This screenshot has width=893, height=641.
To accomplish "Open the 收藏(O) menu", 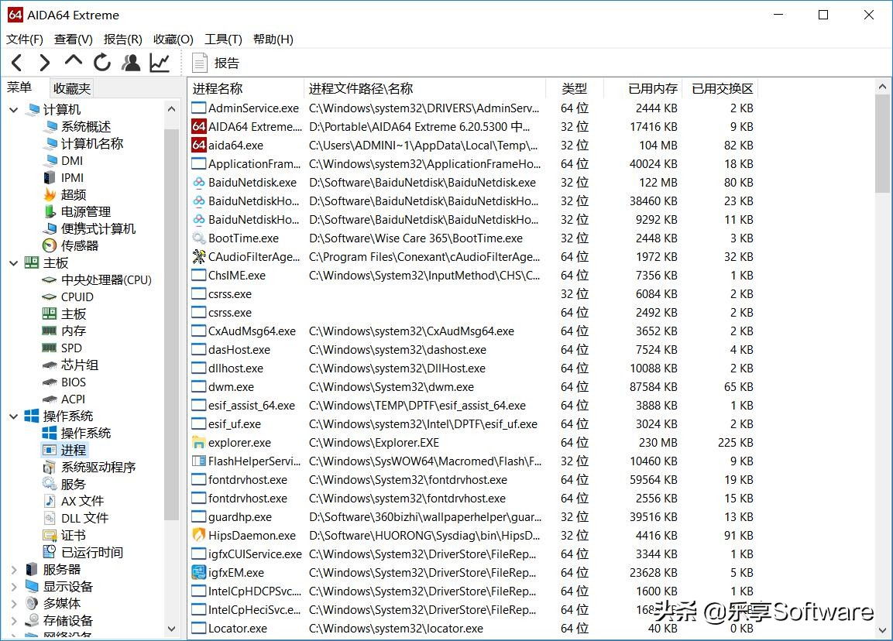I will pyautogui.click(x=173, y=39).
